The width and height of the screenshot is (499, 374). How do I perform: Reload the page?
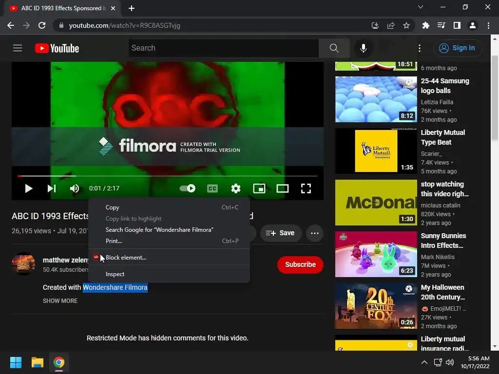tap(42, 25)
